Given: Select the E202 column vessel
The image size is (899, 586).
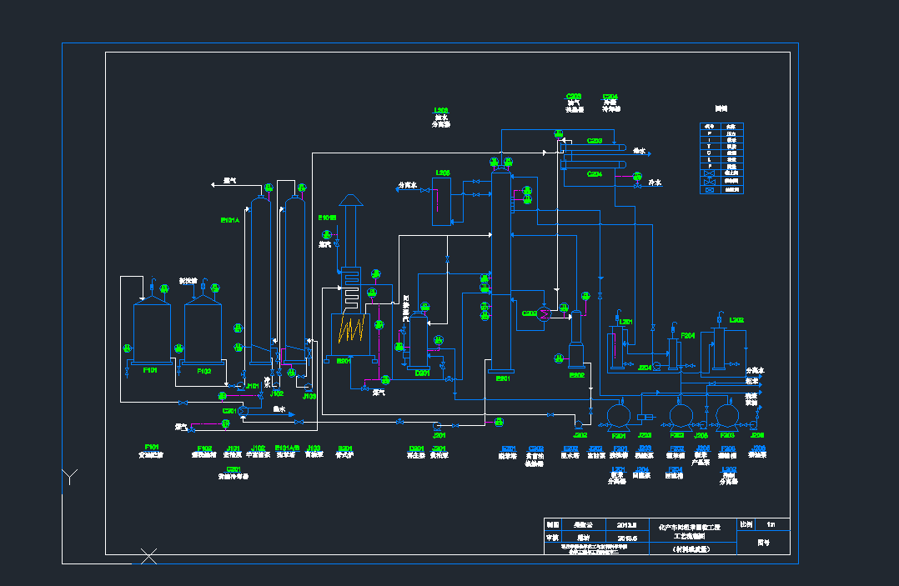Looking at the screenshot, I should (575, 340).
